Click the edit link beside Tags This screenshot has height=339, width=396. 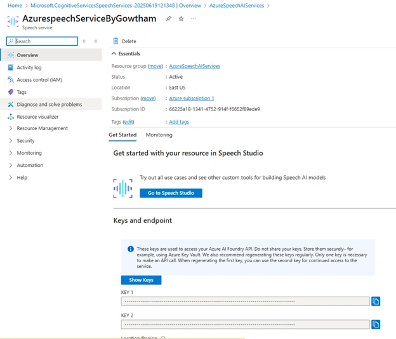coord(128,122)
